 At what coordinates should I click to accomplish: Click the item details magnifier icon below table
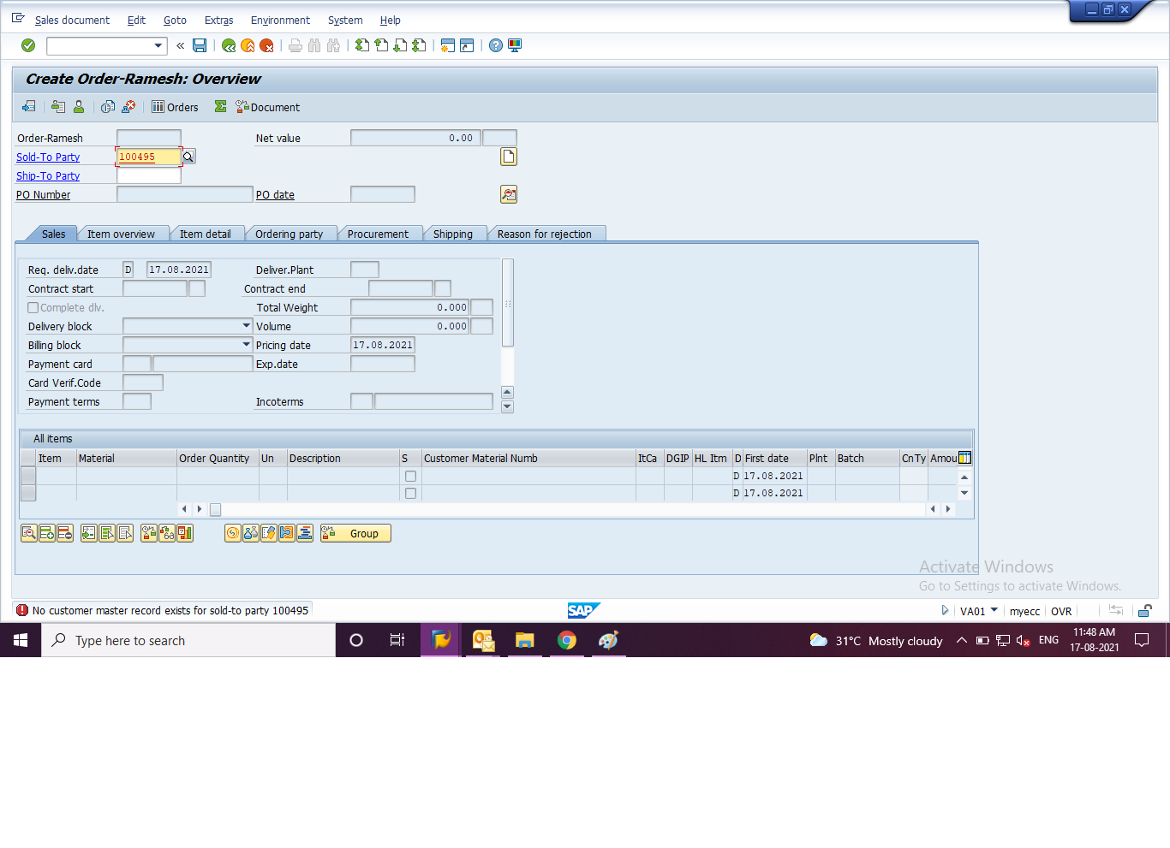coord(29,533)
